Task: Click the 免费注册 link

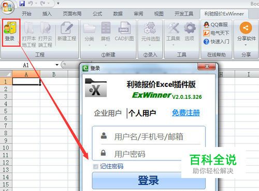Action: [x=186, y=113]
